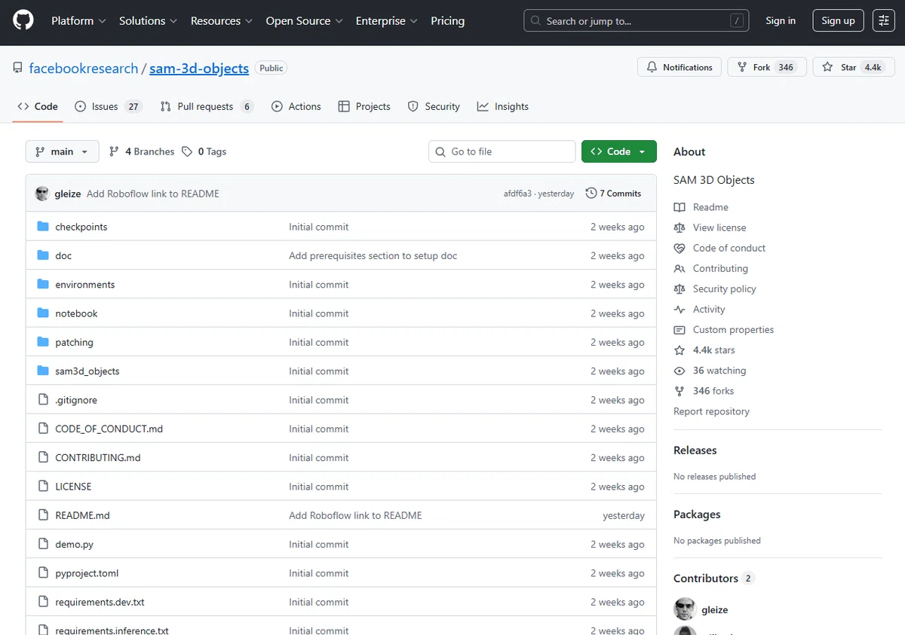Open the README.md file
905x635 pixels.
click(82, 515)
